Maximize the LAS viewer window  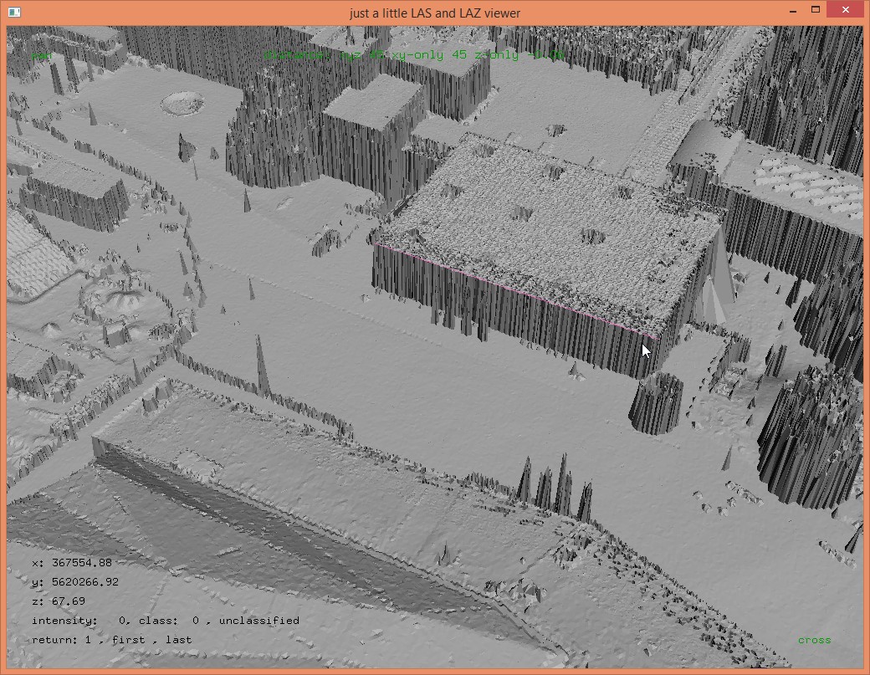(816, 10)
